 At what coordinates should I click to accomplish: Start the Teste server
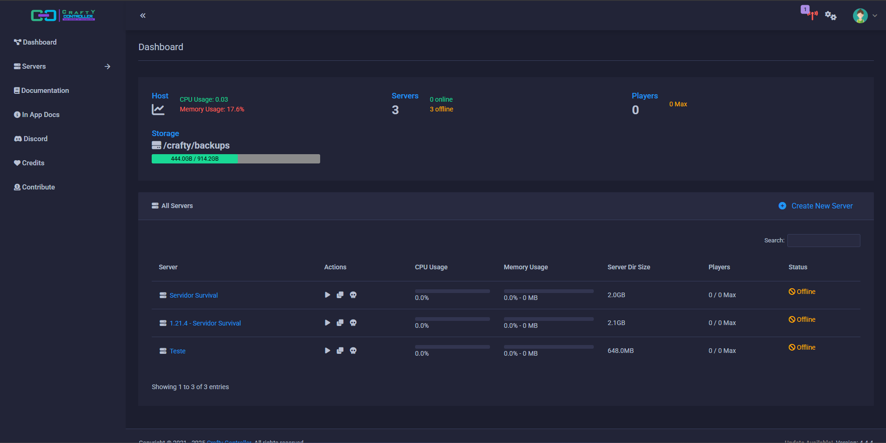click(x=328, y=351)
